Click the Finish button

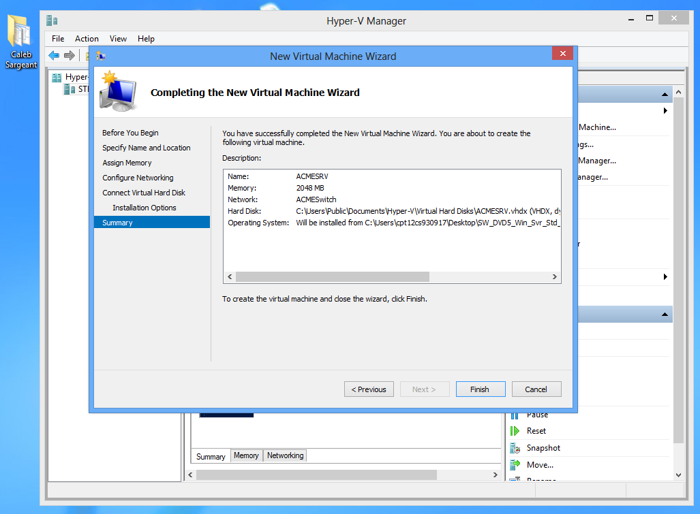pyautogui.click(x=481, y=389)
